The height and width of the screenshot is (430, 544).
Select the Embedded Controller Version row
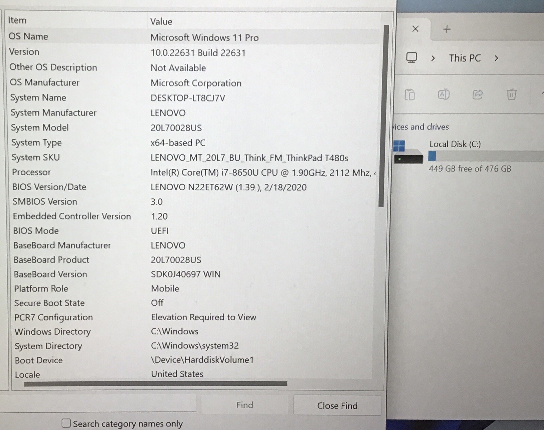[192, 216]
